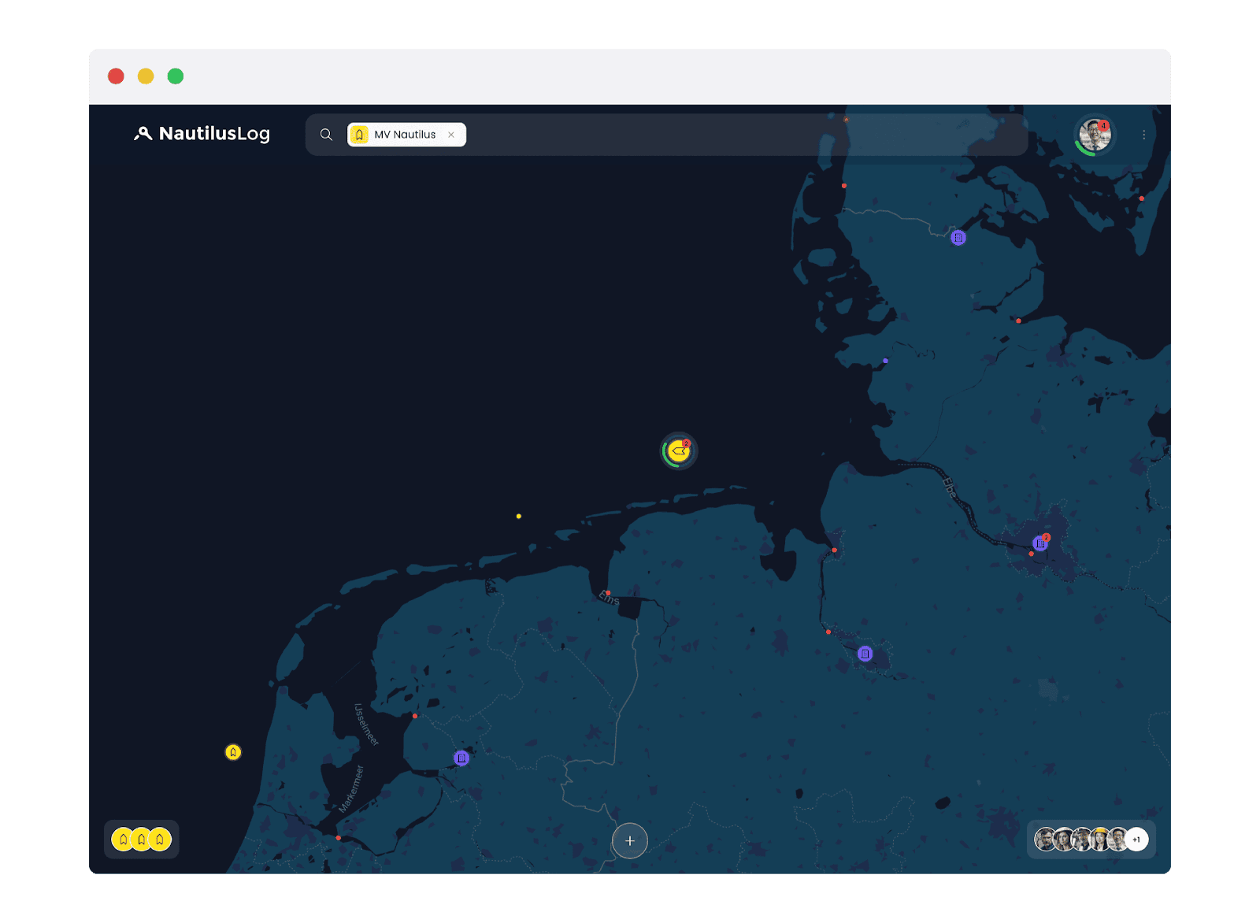
Task: Click the first crew avatar in bottom-right group
Action: click(1045, 840)
